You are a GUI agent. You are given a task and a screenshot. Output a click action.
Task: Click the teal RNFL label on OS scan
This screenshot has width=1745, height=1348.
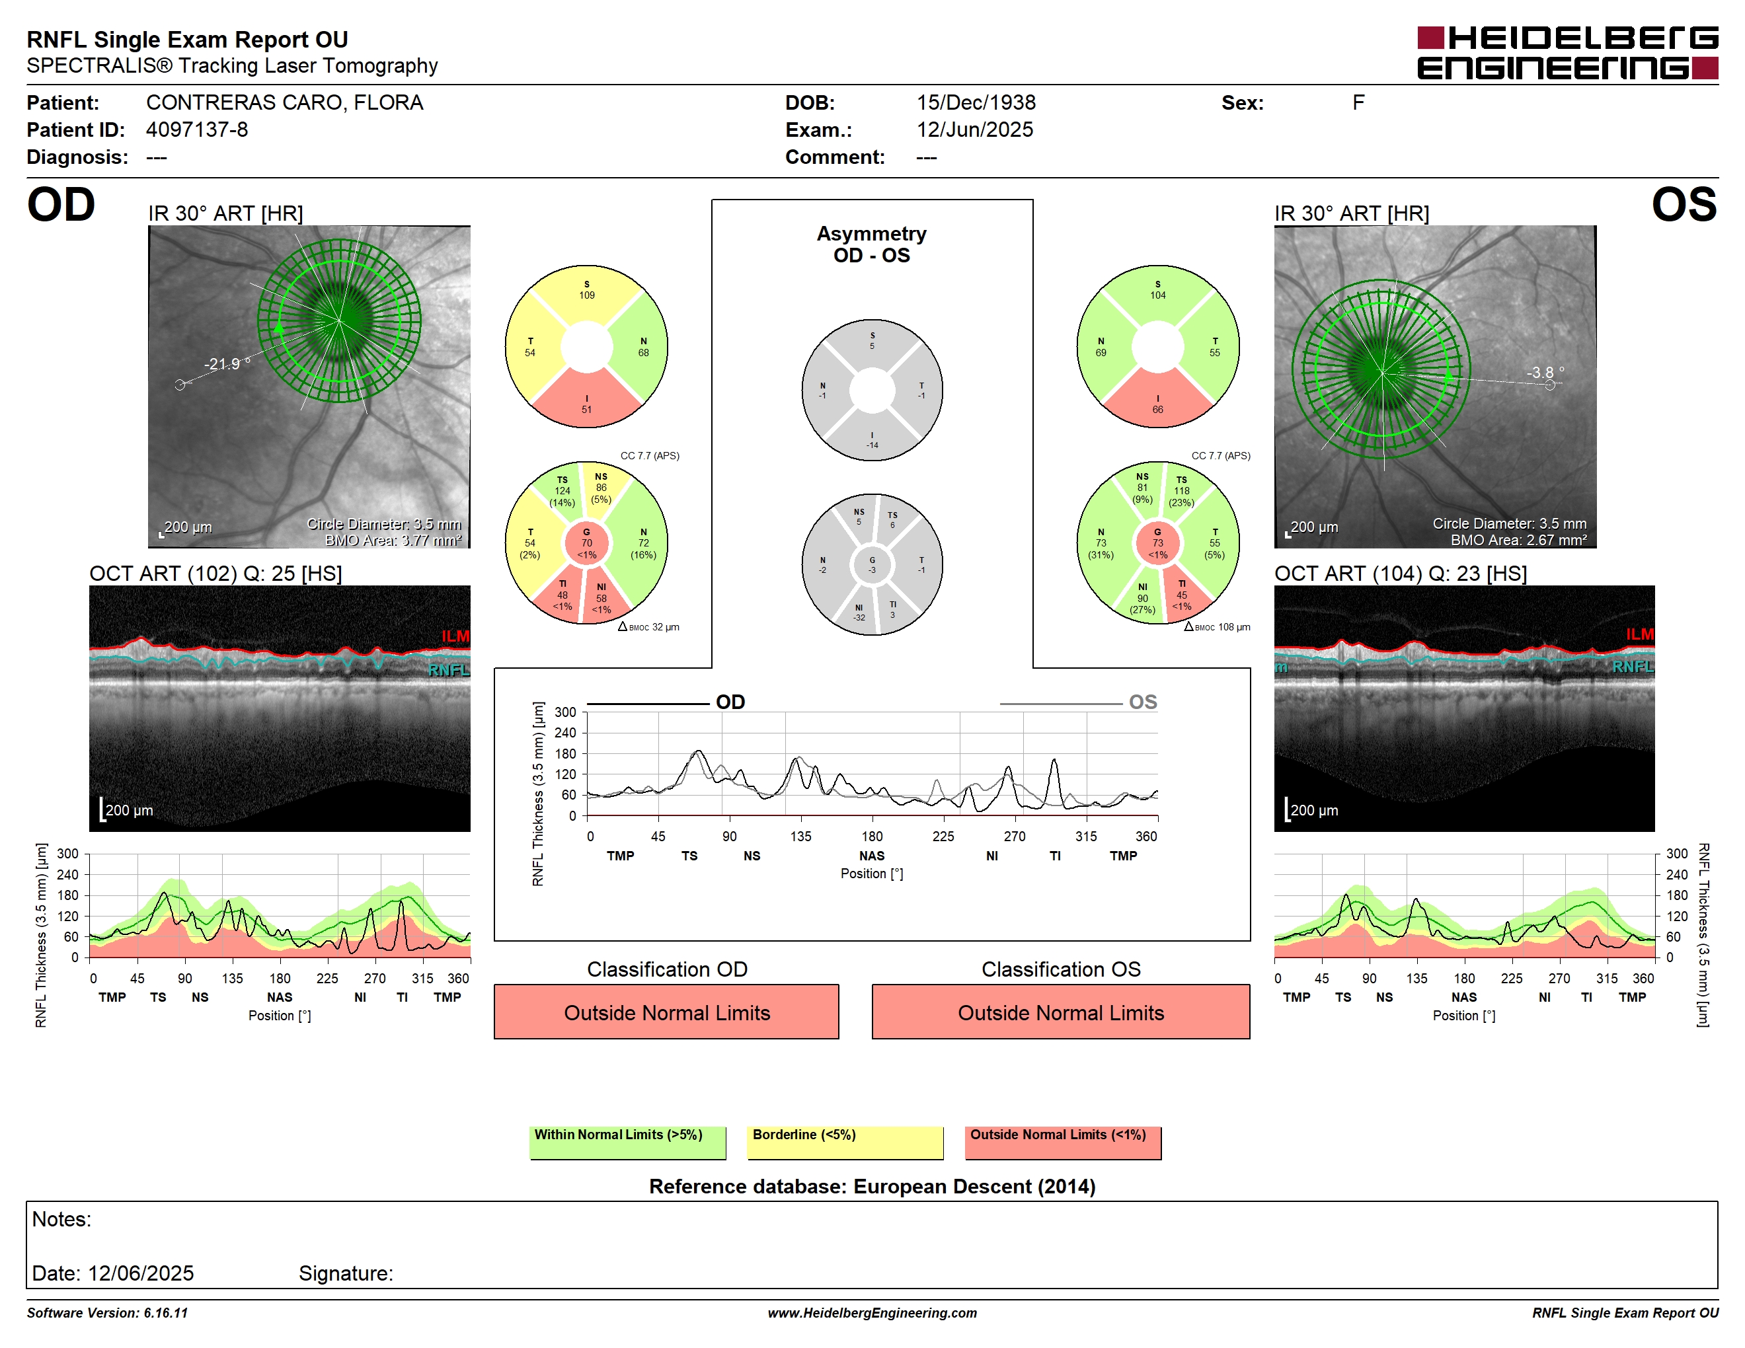pyautogui.click(x=1633, y=666)
